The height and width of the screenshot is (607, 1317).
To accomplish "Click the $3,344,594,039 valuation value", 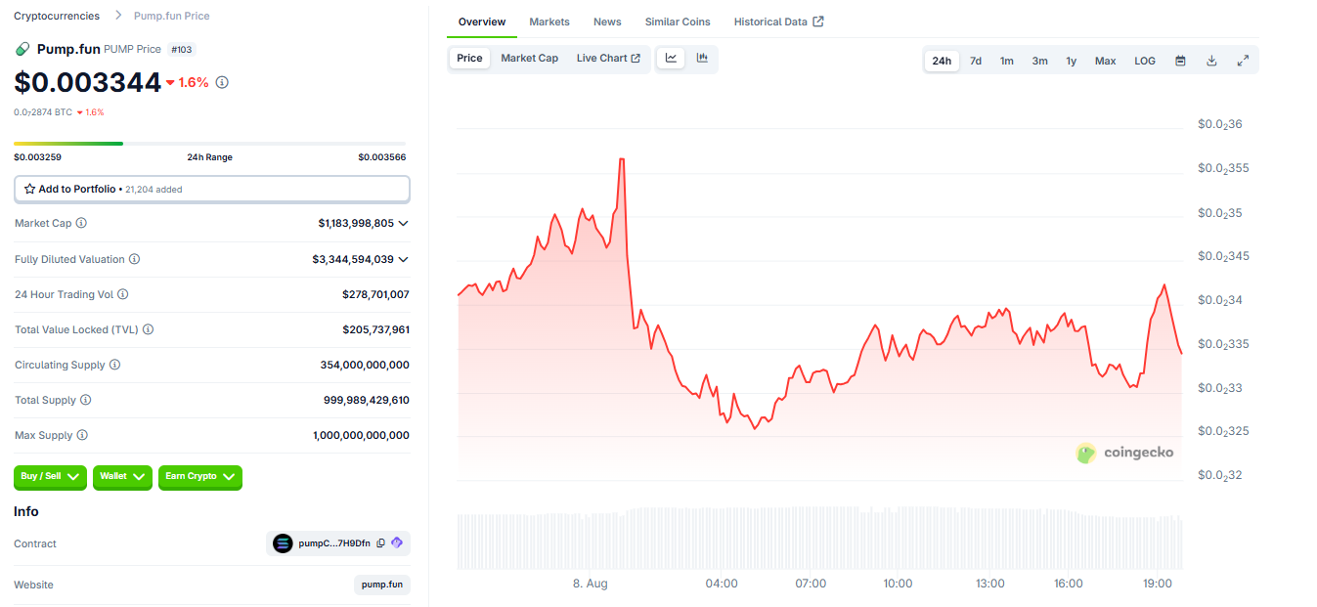I will coord(353,259).
